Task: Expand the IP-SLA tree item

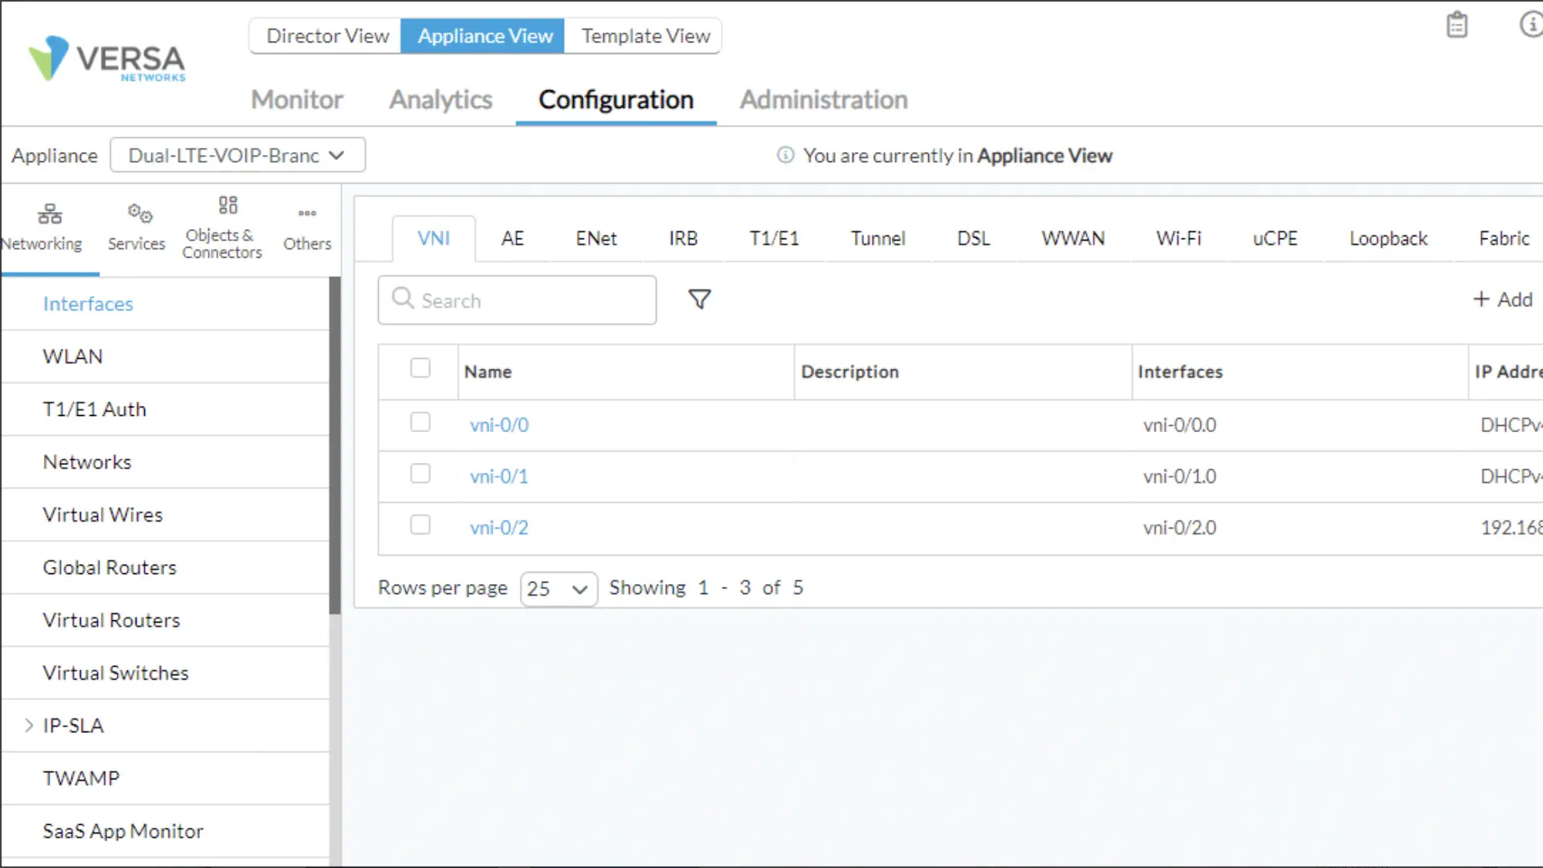Action: click(x=29, y=725)
